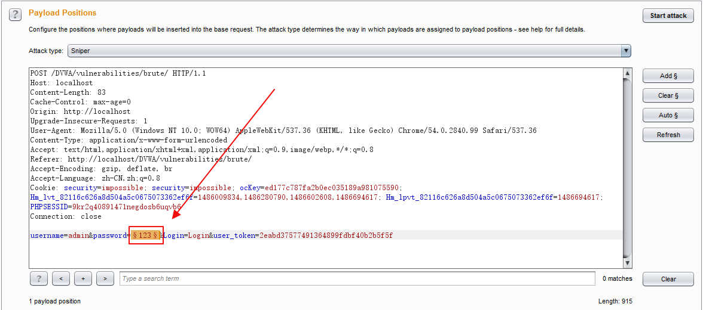This screenshot has height=310, width=703.
Task: Click the Accept-Language header line
Action: pos(95,178)
